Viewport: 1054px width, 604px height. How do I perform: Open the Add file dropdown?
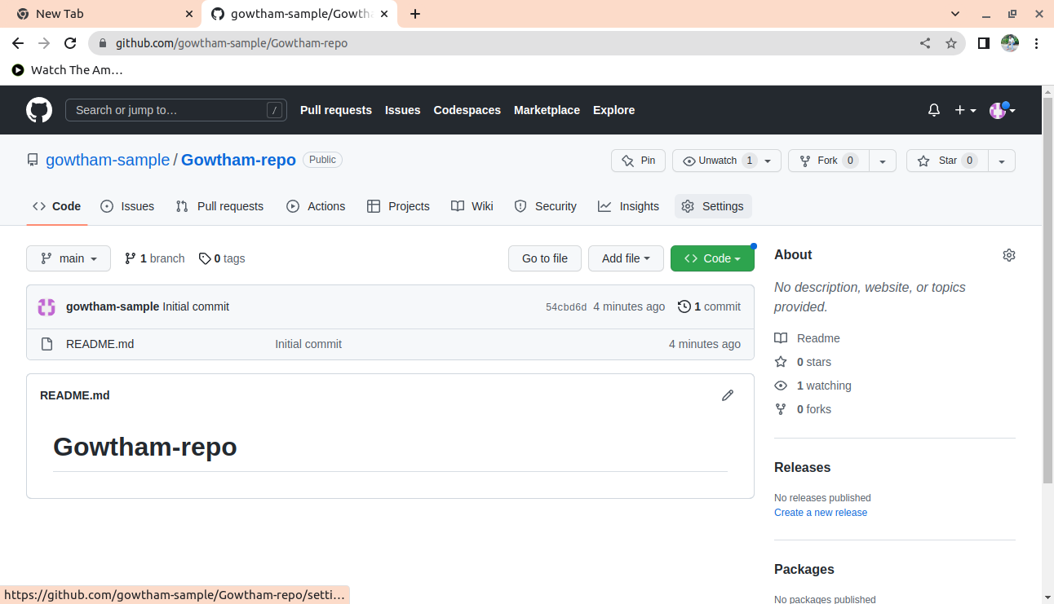(x=626, y=258)
